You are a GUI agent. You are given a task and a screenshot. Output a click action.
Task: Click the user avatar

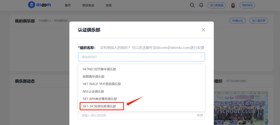[233, 5]
